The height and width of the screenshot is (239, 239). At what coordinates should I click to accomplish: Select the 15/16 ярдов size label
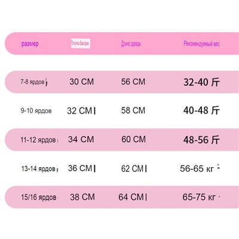point(39,197)
